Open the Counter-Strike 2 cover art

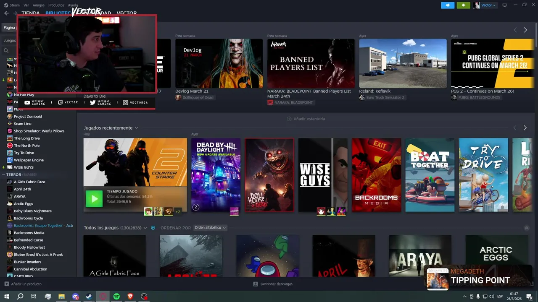point(135,162)
